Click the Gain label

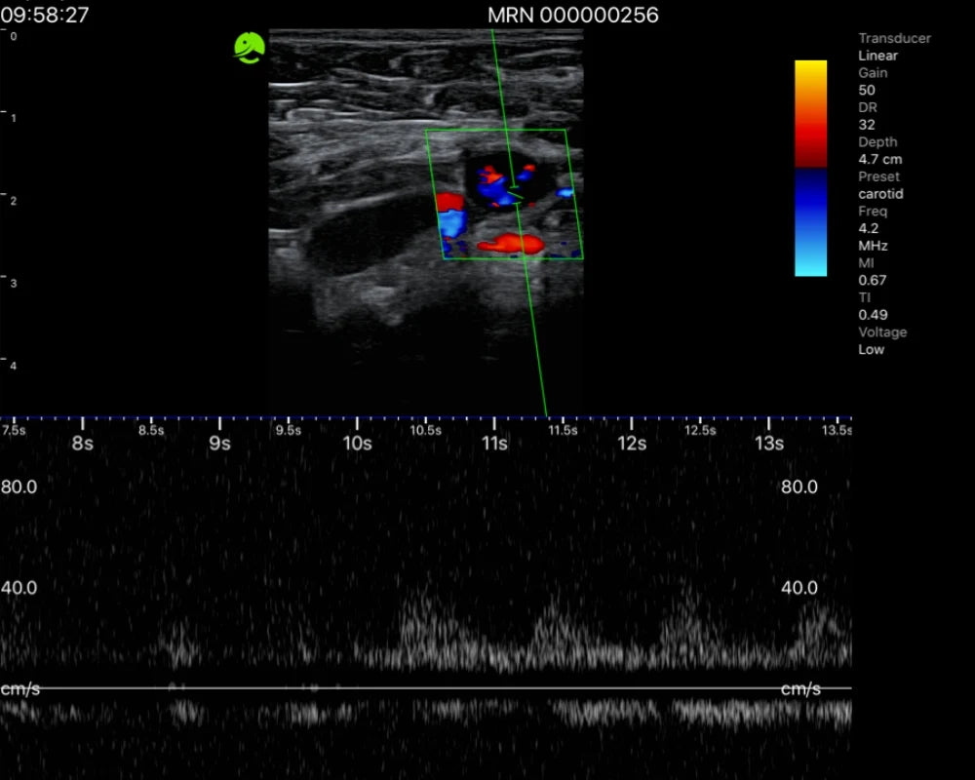(873, 73)
